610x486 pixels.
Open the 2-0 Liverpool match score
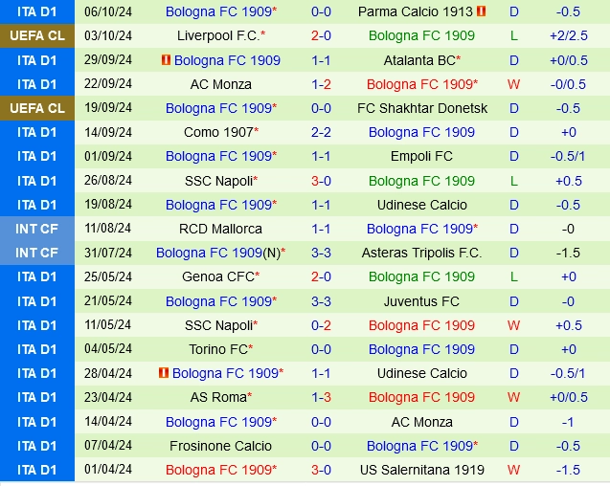click(321, 35)
